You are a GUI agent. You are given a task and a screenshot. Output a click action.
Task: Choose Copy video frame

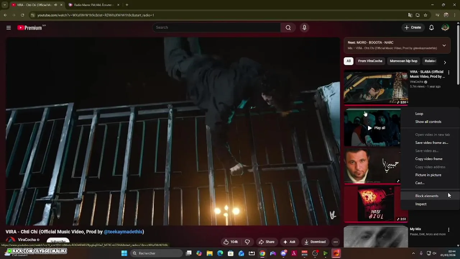click(x=431, y=159)
